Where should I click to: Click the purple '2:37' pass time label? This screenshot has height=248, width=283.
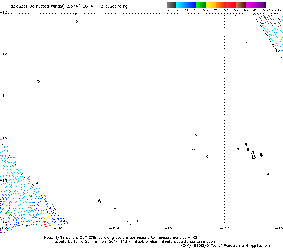4,232
